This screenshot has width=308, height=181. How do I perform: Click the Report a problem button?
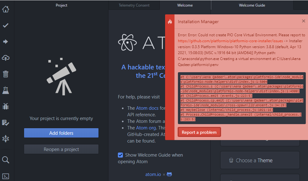[x=199, y=132]
